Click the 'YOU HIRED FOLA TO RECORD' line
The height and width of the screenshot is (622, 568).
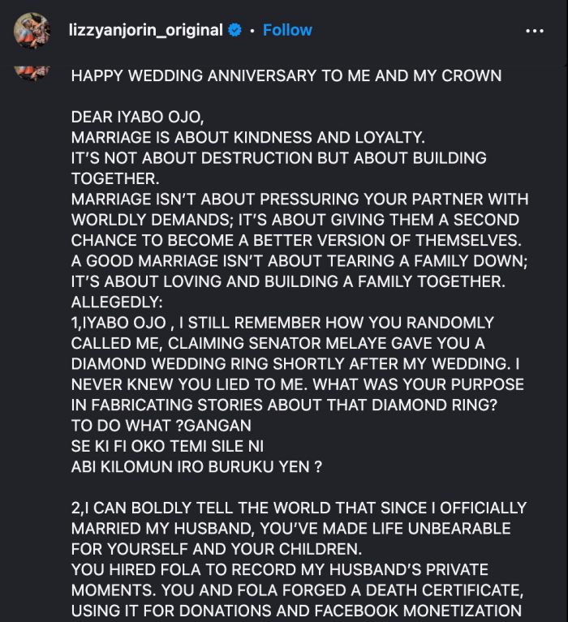pos(279,569)
